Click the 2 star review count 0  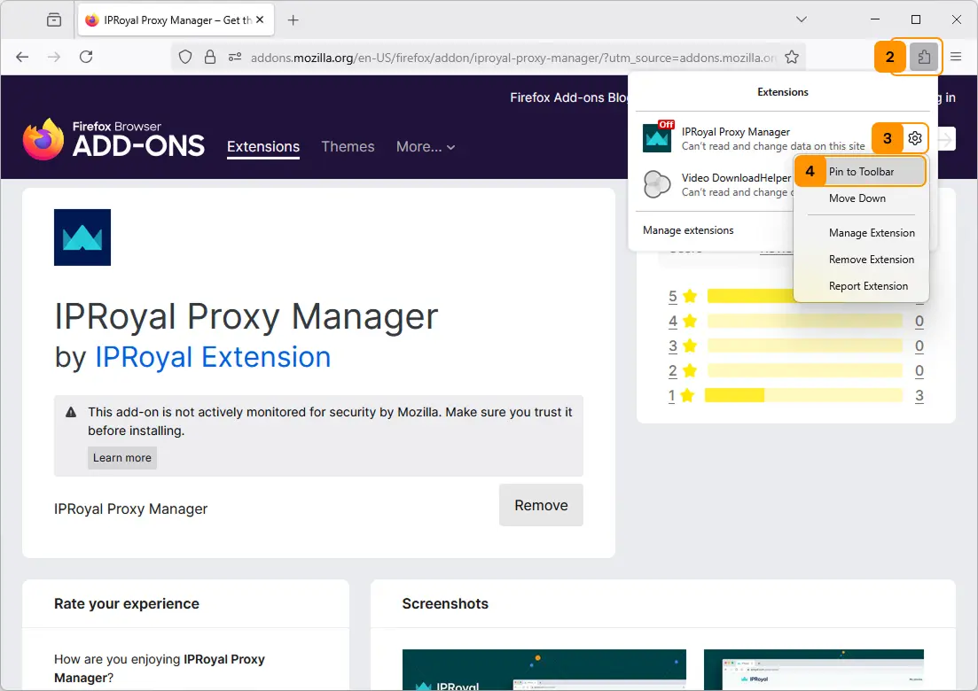[x=919, y=371]
